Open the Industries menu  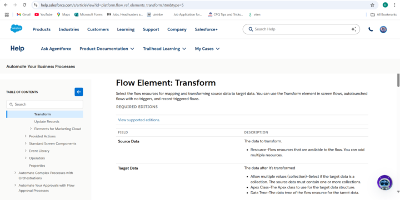point(69,29)
